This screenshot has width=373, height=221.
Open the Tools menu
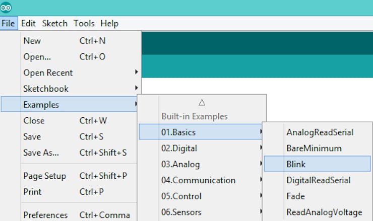coord(84,24)
